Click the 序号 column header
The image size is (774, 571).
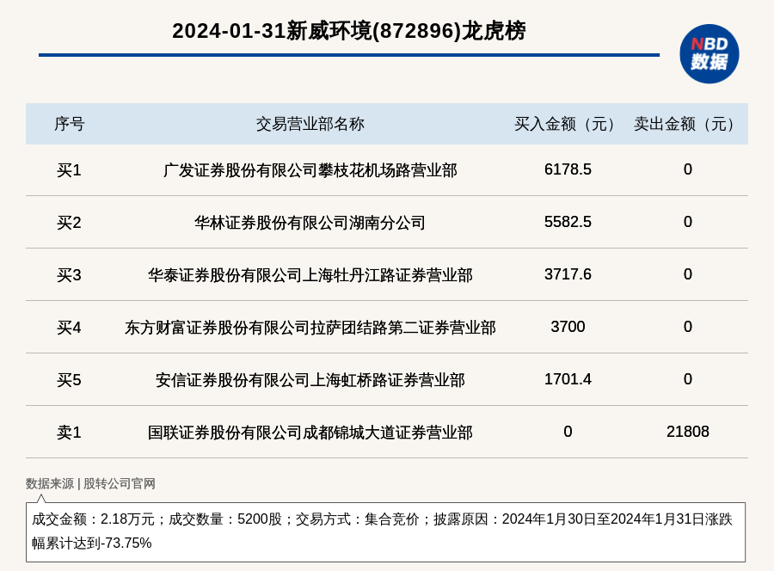69,124
